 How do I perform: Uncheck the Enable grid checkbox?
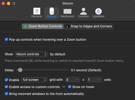(6, 80)
